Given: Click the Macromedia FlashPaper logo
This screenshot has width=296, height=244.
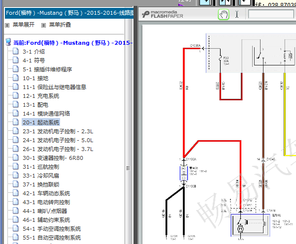Looking at the screenshot, I should click(x=163, y=14).
